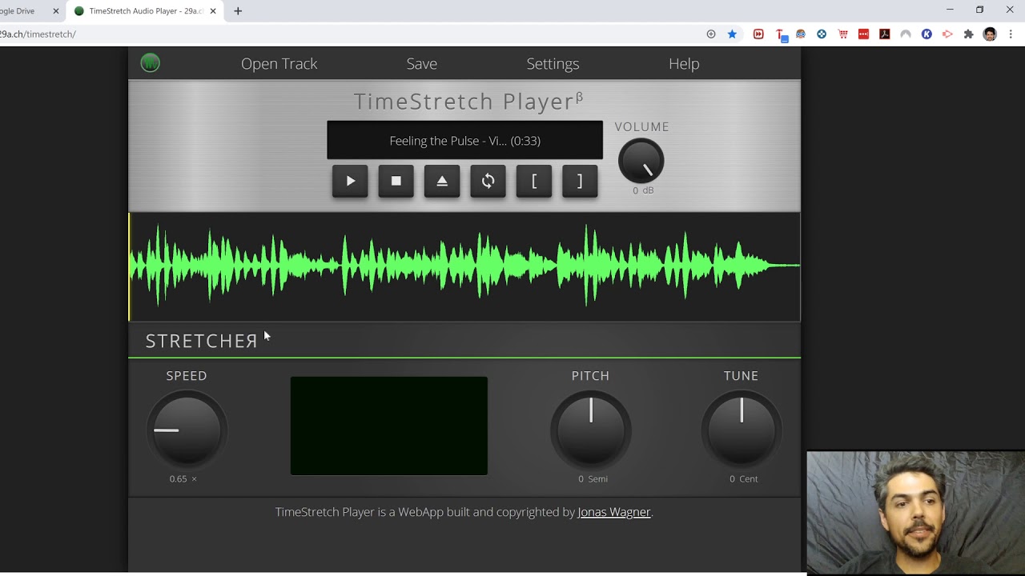Click the blue K extension icon

(x=927, y=34)
